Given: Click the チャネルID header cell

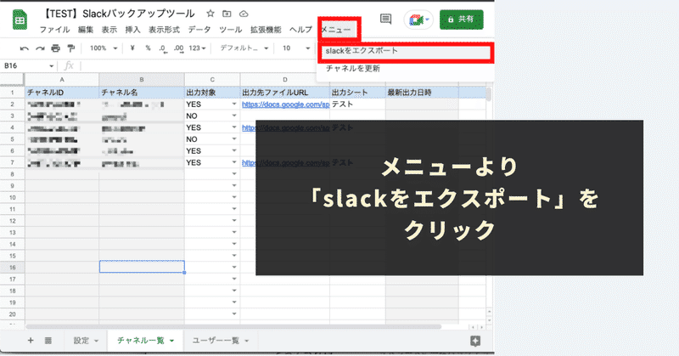Looking at the screenshot, I should click(62, 93).
